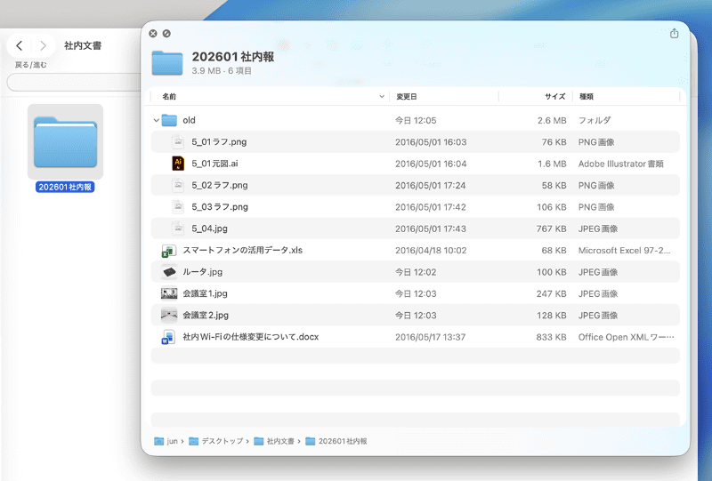Sort by the 変更日 column header
This screenshot has width=712, height=481.
407,97
